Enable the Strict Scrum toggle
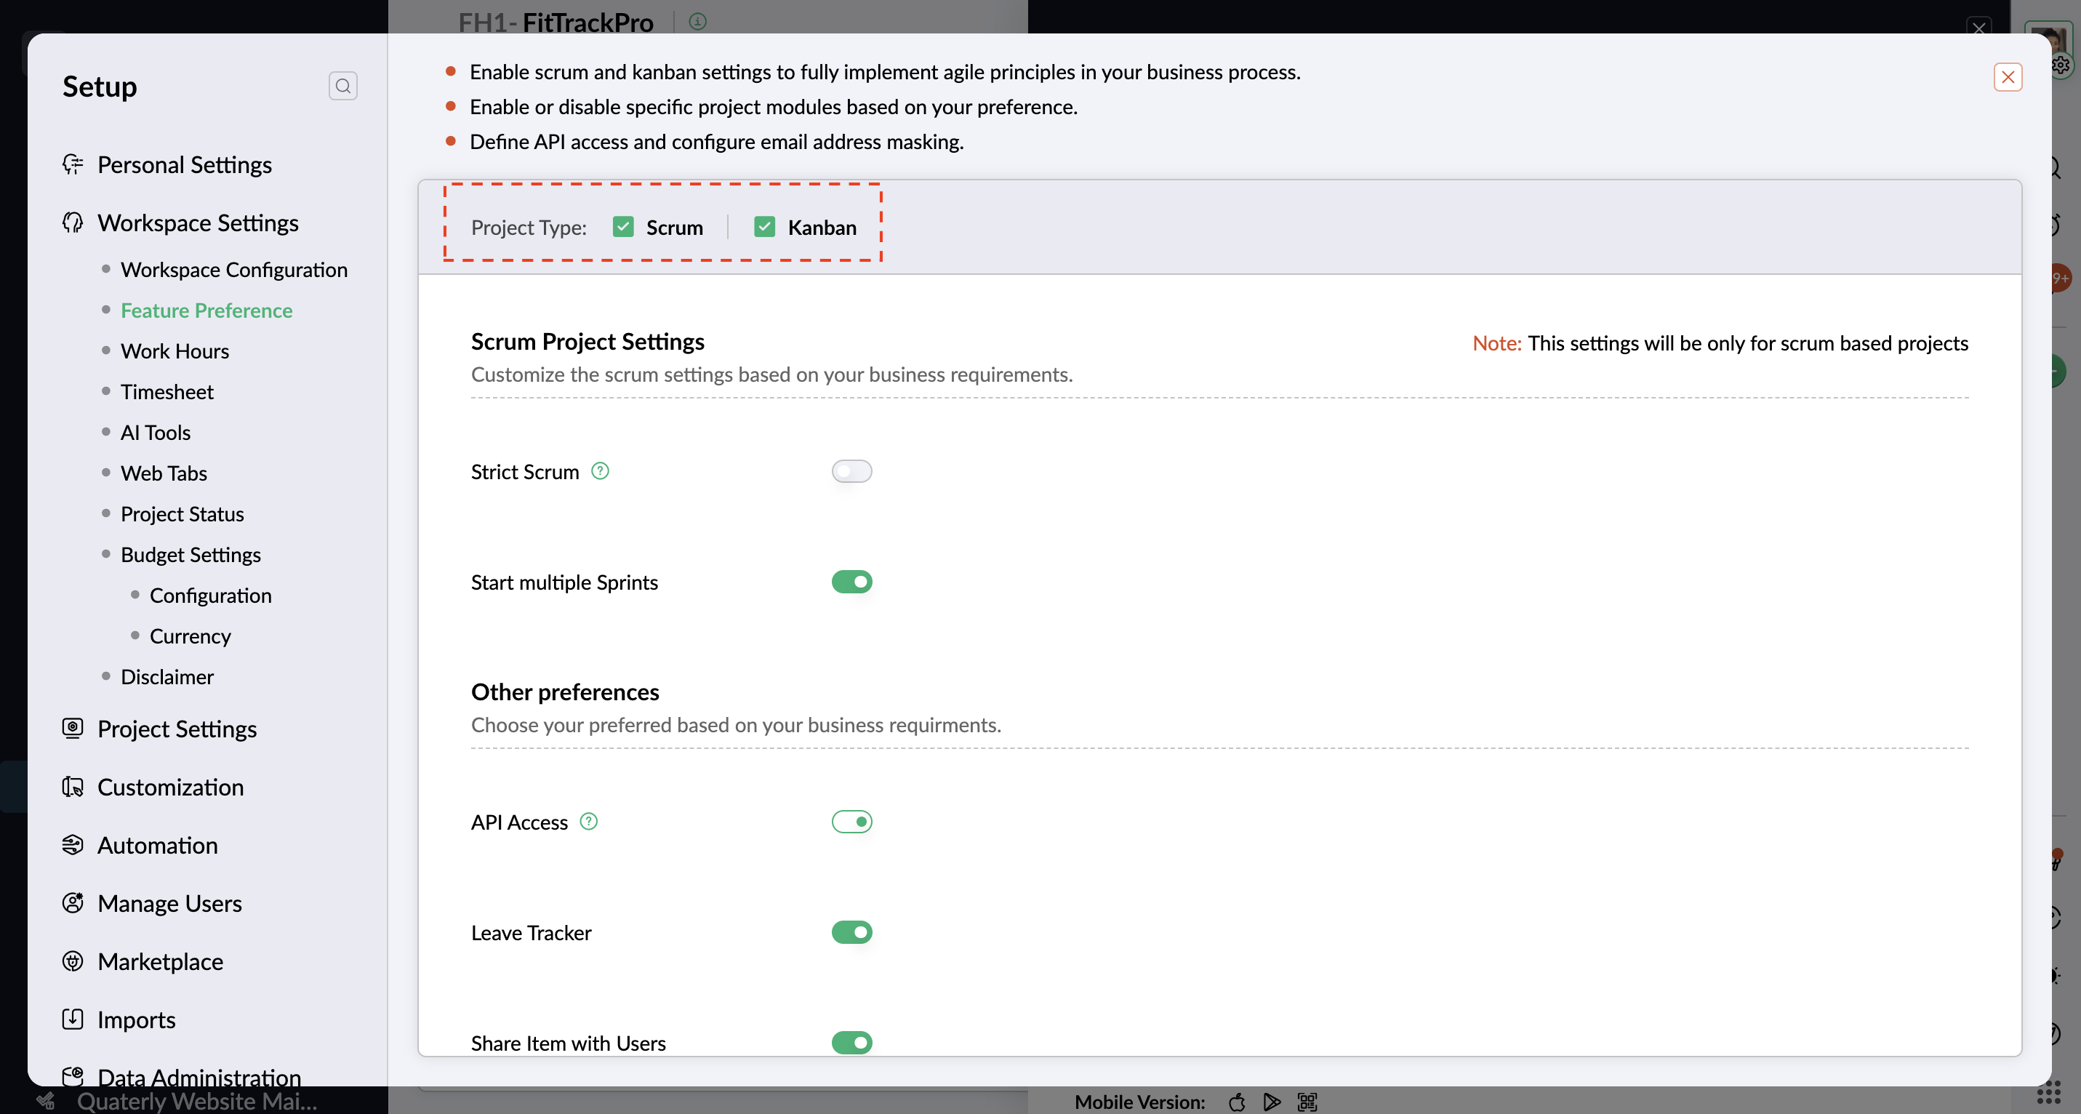2081x1114 pixels. [851, 471]
